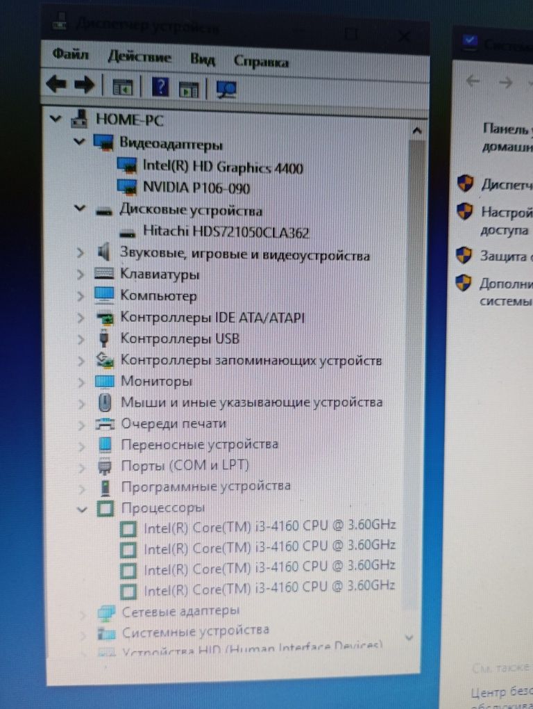This screenshot has width=533, height=709.
Task: Click the blue Help question mark icon
Action: coord(160,86)
